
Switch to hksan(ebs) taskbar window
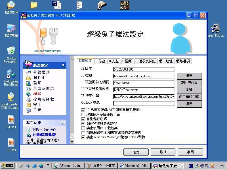[134, 166]
